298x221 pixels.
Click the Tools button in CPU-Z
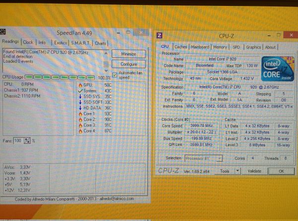[x=224, y=171]
